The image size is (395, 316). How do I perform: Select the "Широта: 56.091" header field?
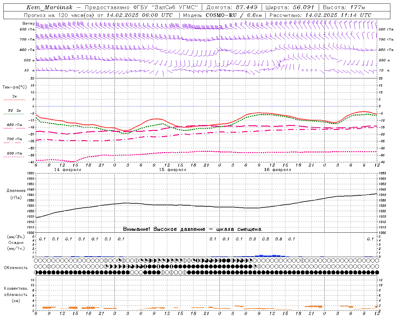pyautogui.click(x=290, y=7)
